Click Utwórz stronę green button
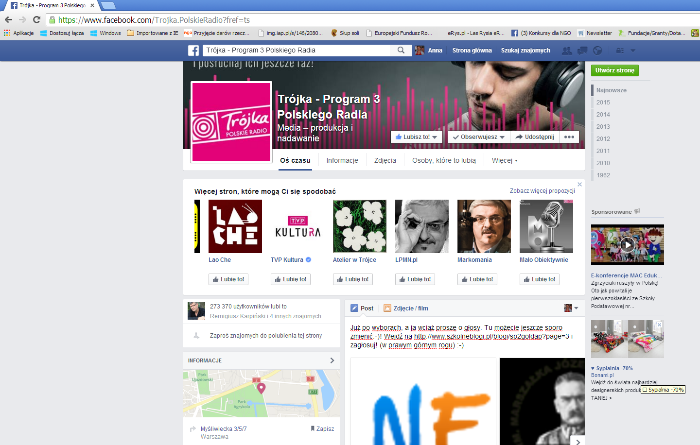The width and height of the screenshot is (700, 445). 615,70
